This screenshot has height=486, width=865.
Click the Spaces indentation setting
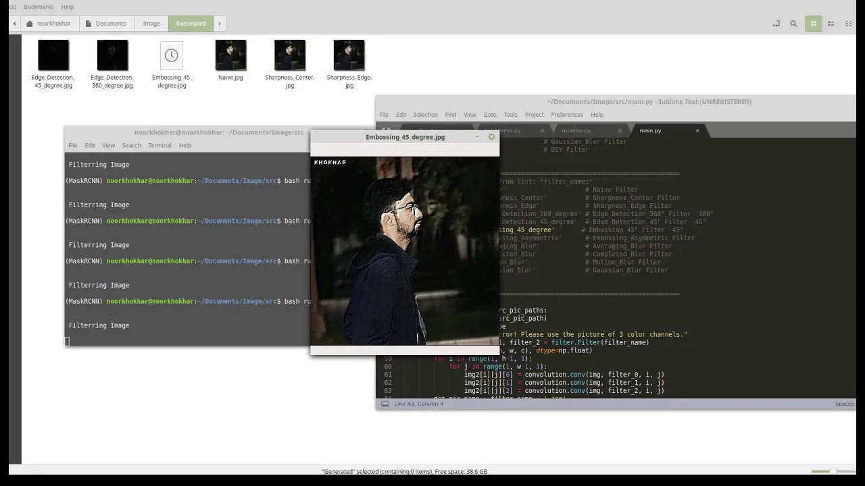(x=845, y=404)
